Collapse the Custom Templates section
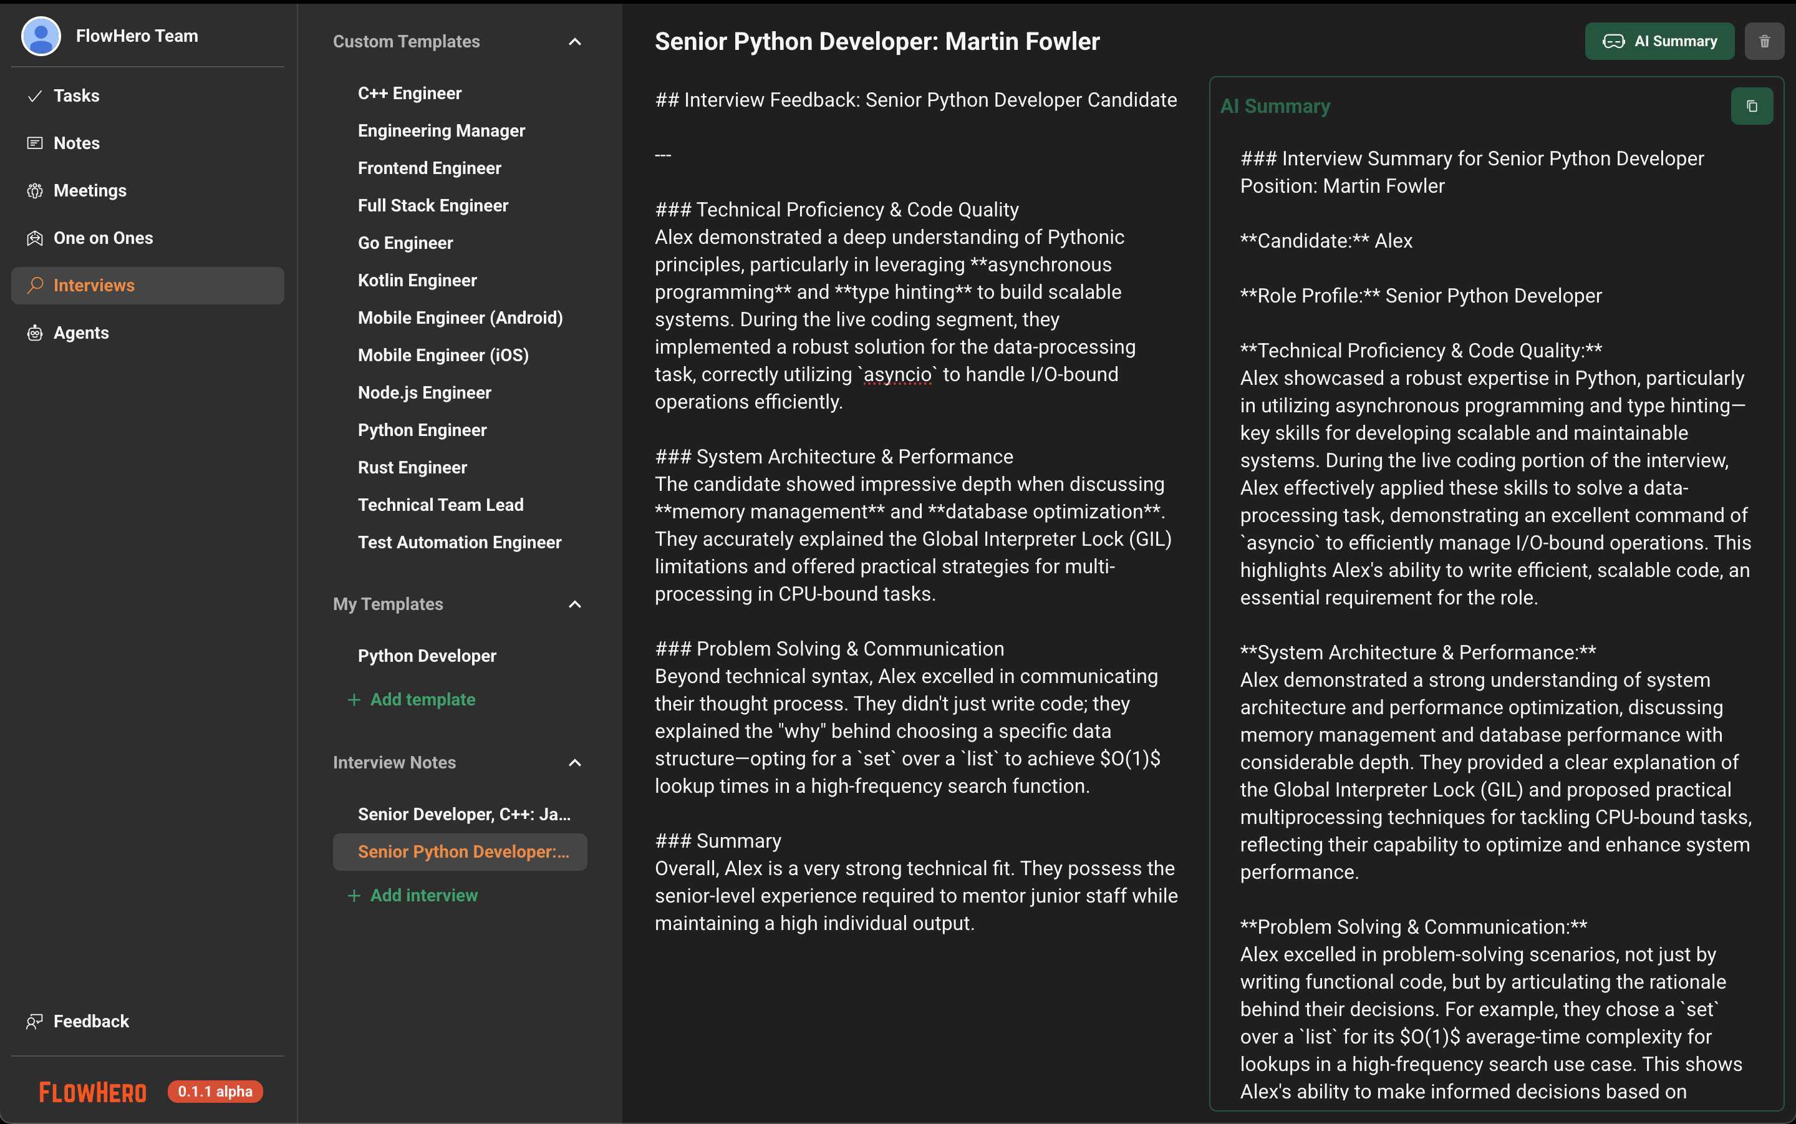Viewport: 1796px width, 1124px height. click(x=574, y=42)
